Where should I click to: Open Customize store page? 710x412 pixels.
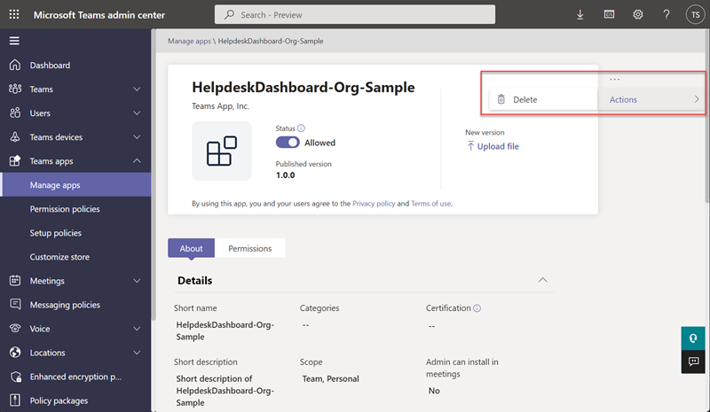(59, 257)
